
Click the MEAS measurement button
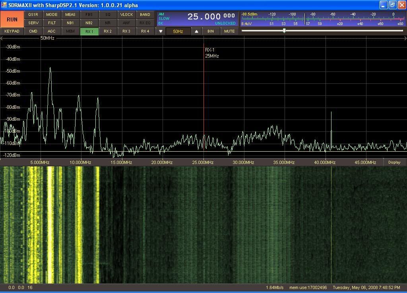point(70,15)
